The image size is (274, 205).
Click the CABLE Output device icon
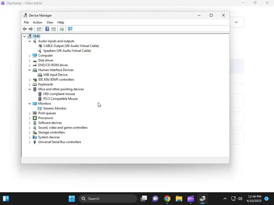40,46
